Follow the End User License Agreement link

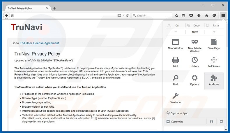coord(39,43)
